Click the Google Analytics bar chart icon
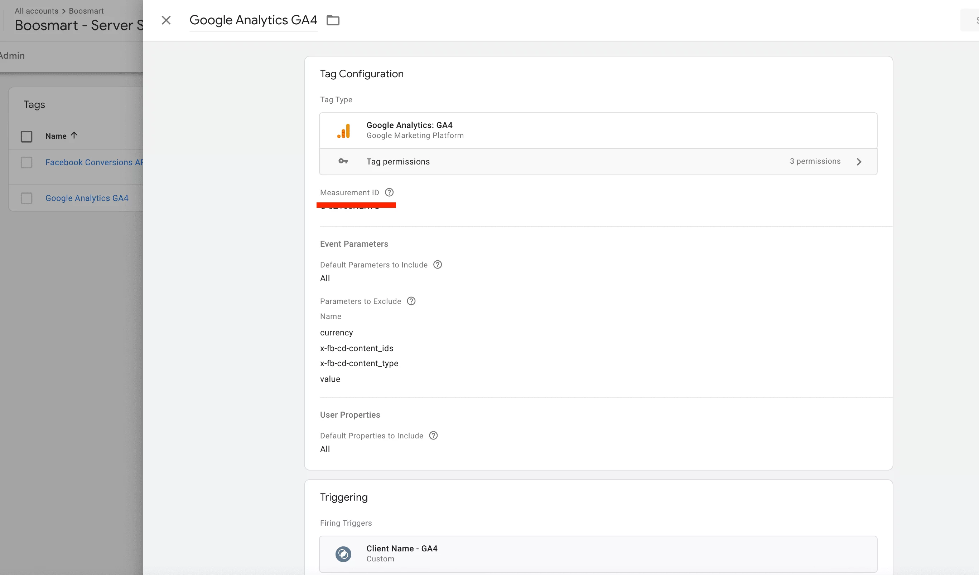The width and height of the screenshot is (979, 575). (344, 131)
